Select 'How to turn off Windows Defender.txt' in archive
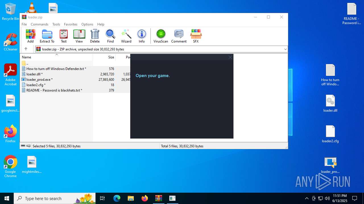This screenshot has height=204, width=364. 57,69
